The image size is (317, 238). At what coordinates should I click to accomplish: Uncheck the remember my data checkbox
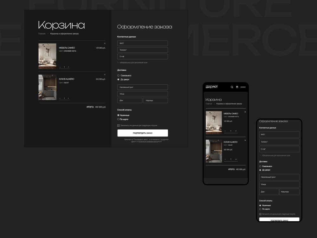(x=118, y=126)
